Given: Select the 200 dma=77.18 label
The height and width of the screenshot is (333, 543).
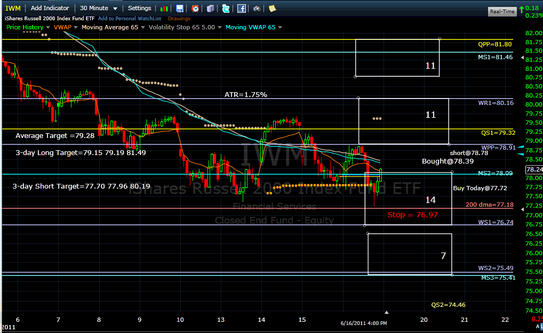Looking at the screenshot, I should pyautogui.click(x=489, y=205).
